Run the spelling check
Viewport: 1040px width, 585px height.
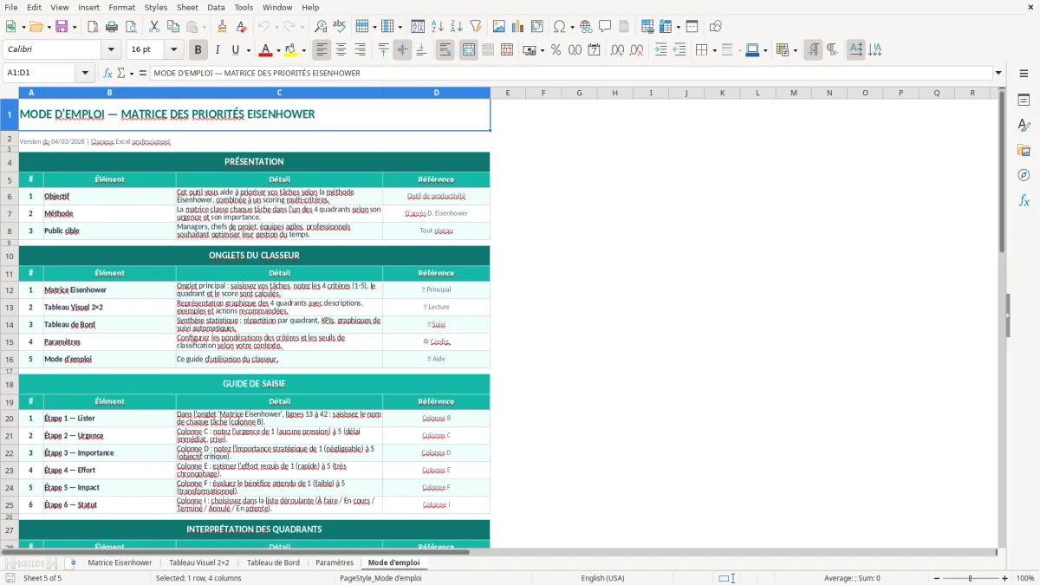pos(340,27)
